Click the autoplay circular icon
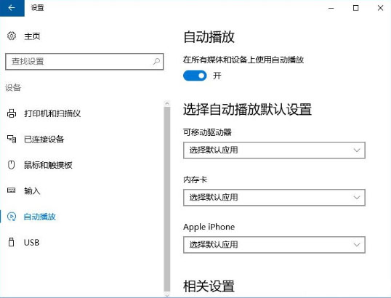Screen dimensions: 391x298 [12, 217]
